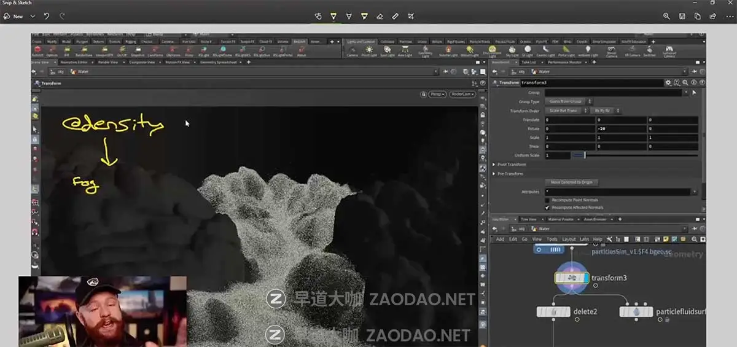
Task: Open the Rx Ry Rz rotation order dropdown
Action: pyautogui.click(x=606, y=111)
